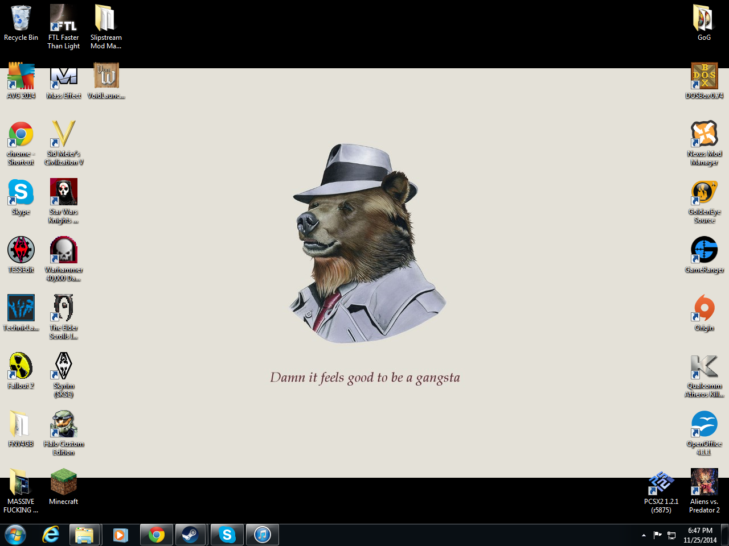Open the Action Center flag icon
This screenshot has width=729, height=546.
[x=658, y=535]
